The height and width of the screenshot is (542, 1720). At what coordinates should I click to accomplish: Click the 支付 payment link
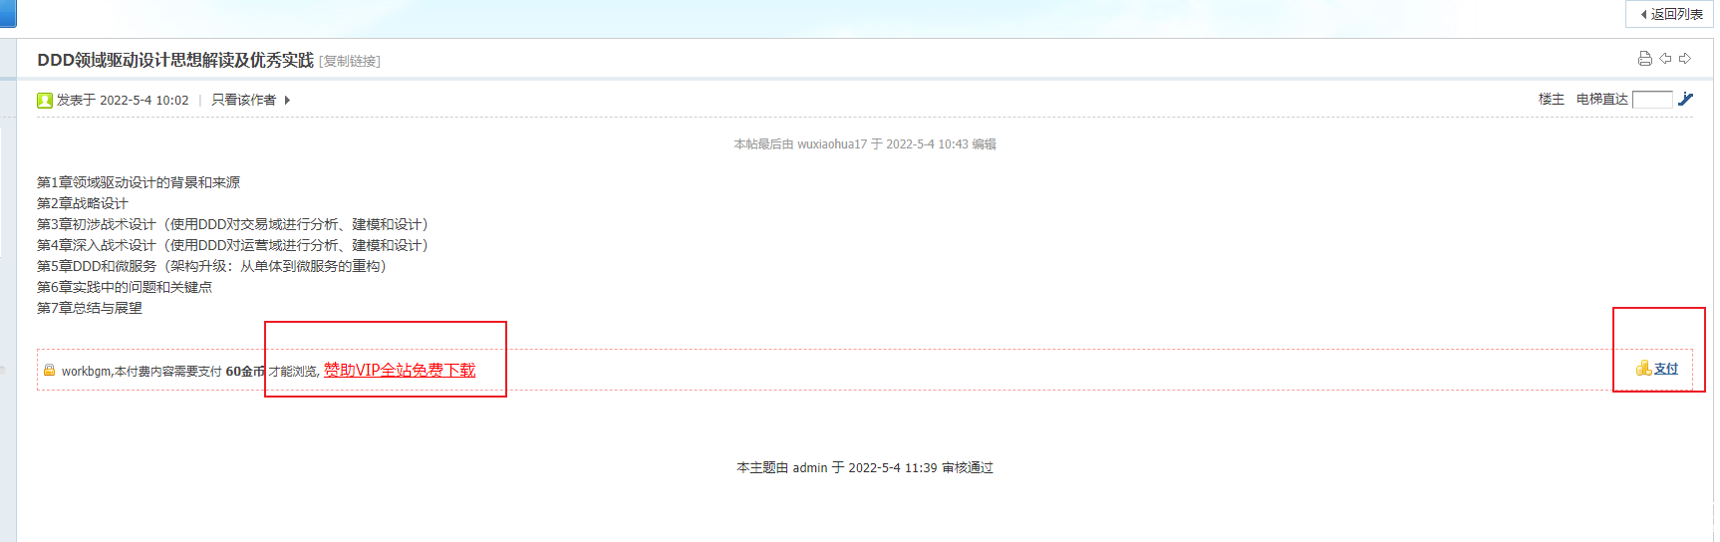tap(1666, 369)
